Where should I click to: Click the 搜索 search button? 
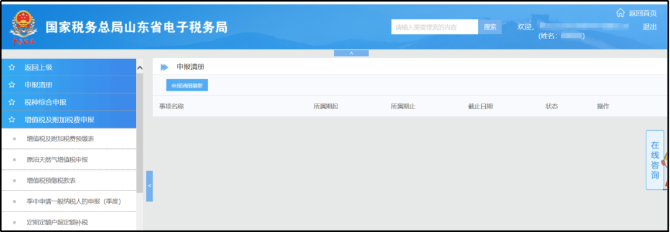click(490, 27)
